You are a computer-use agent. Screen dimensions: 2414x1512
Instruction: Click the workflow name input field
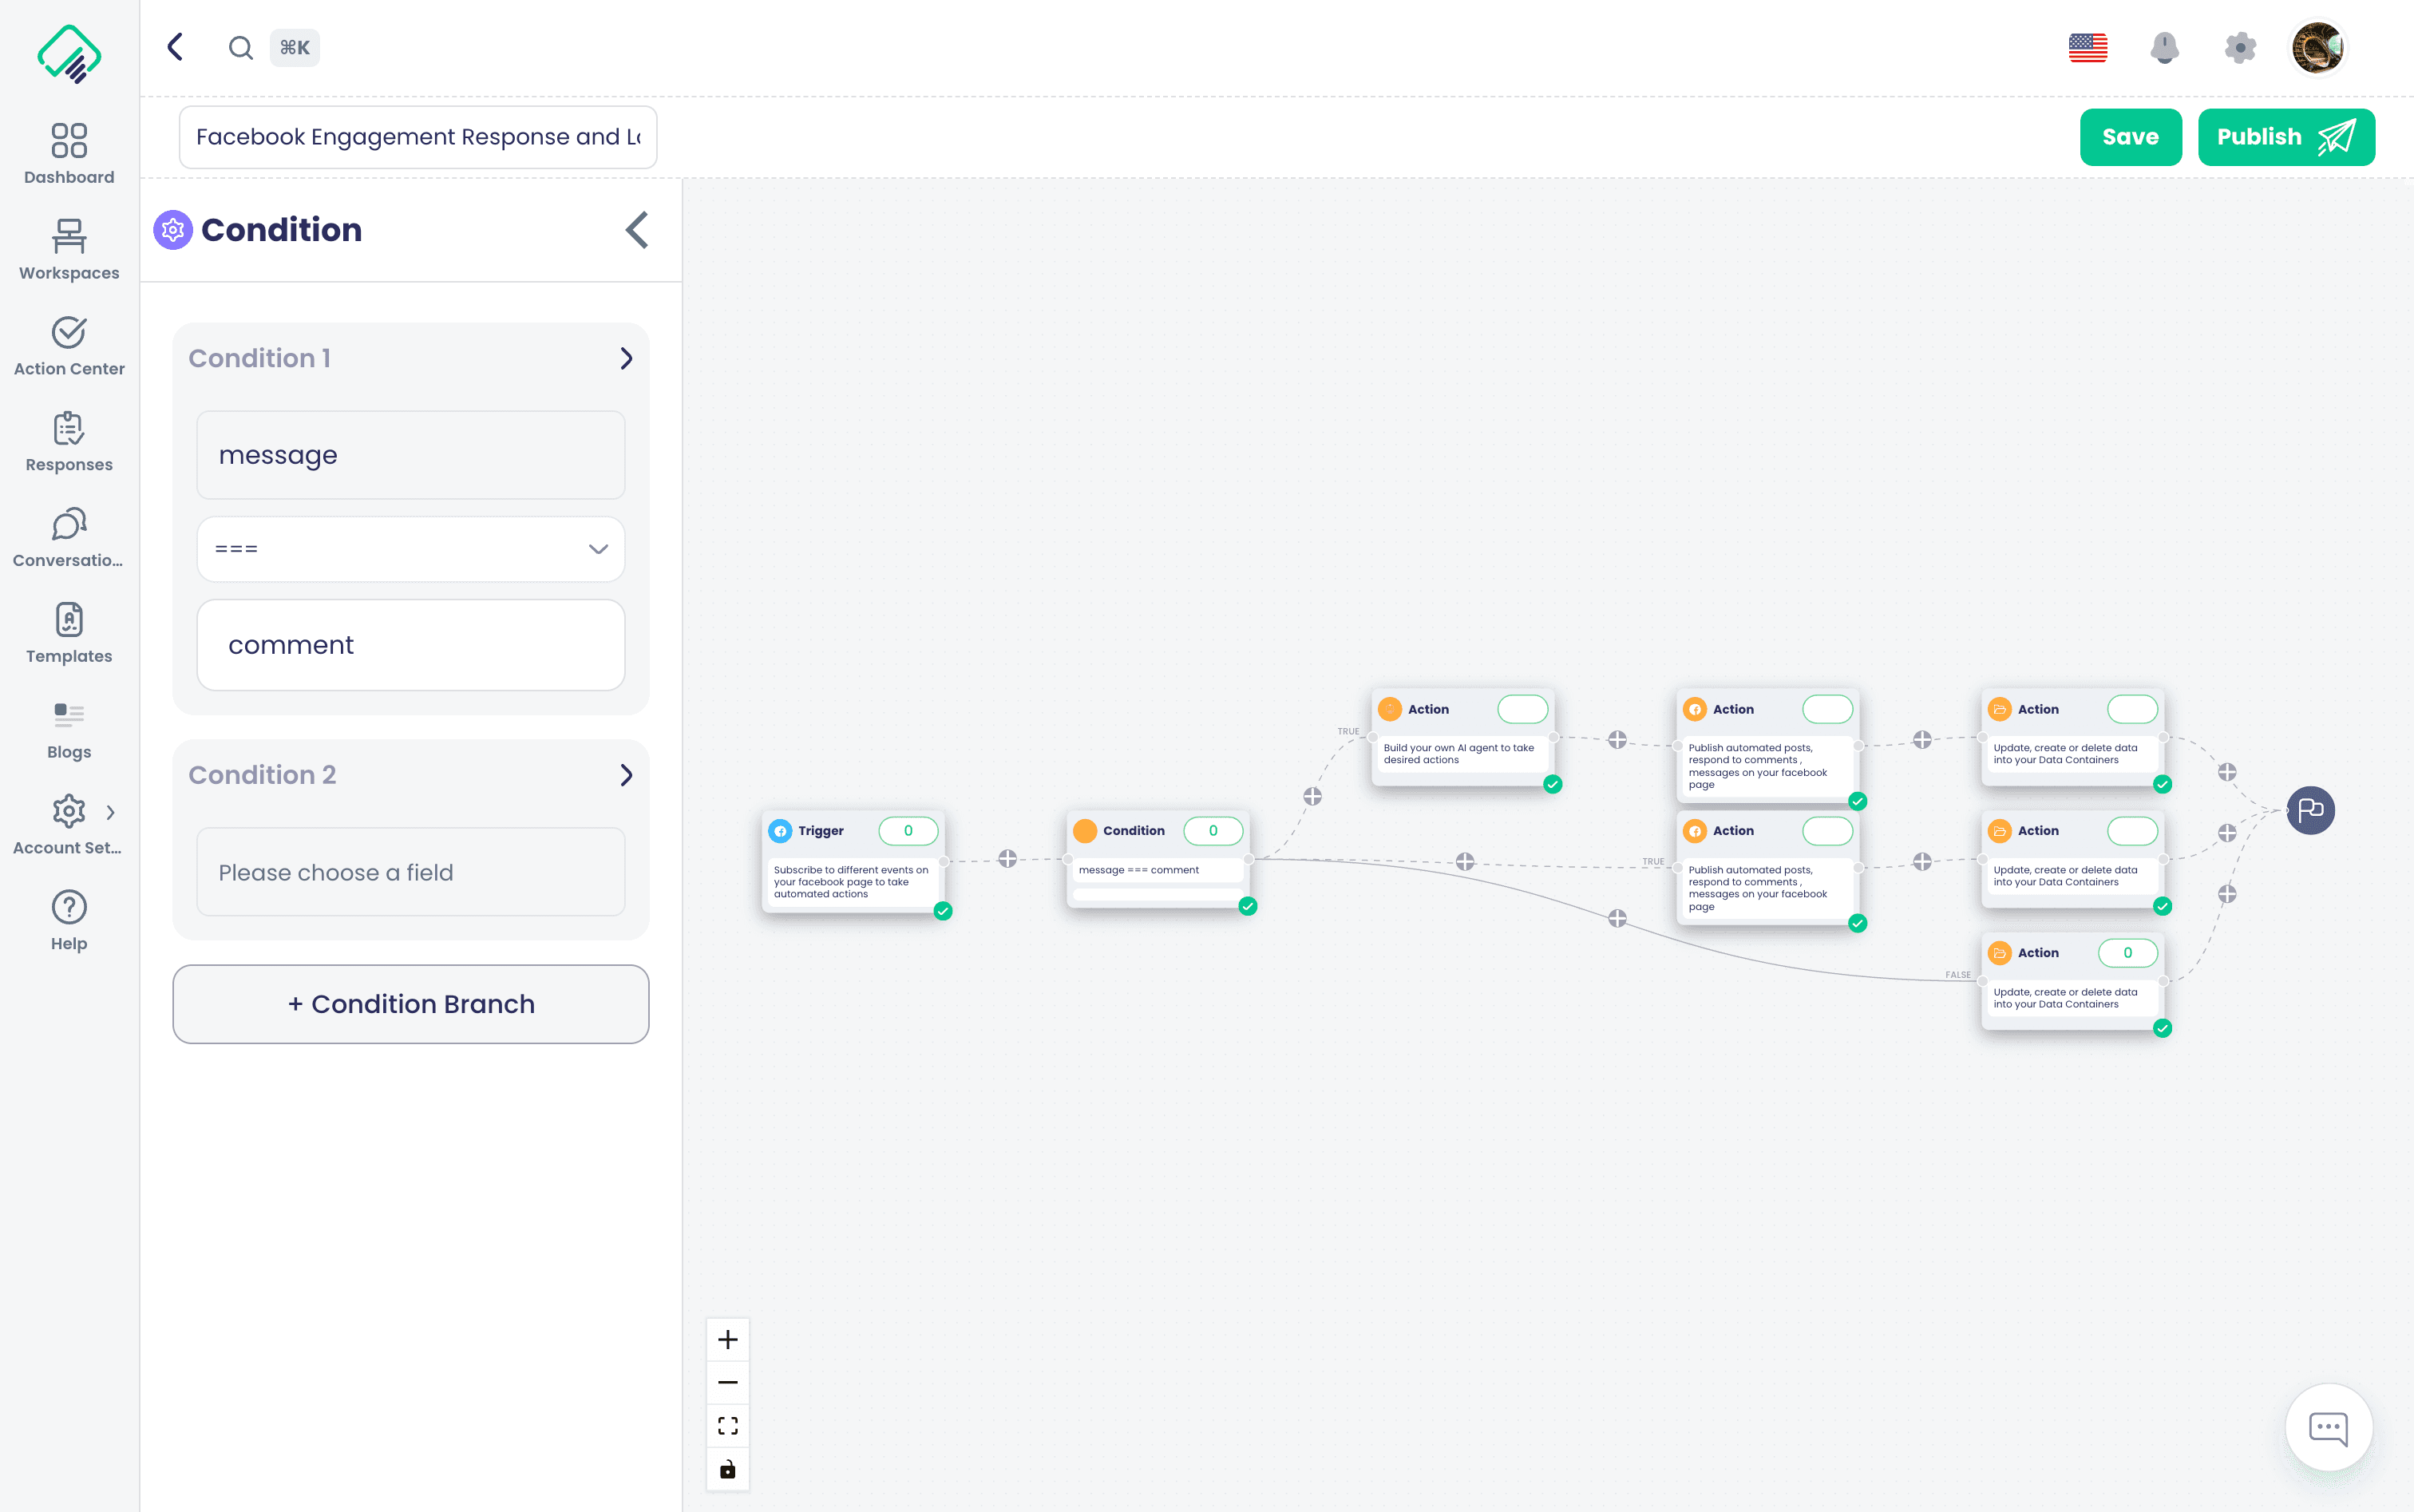[417, 137]
